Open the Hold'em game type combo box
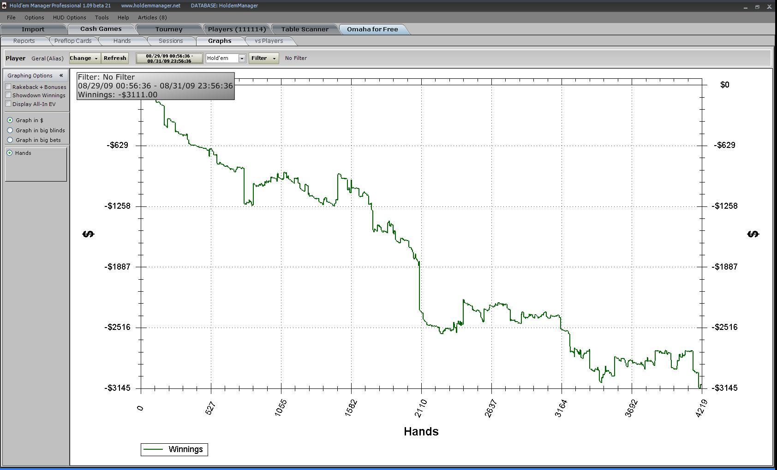 [x=226, y=58]
